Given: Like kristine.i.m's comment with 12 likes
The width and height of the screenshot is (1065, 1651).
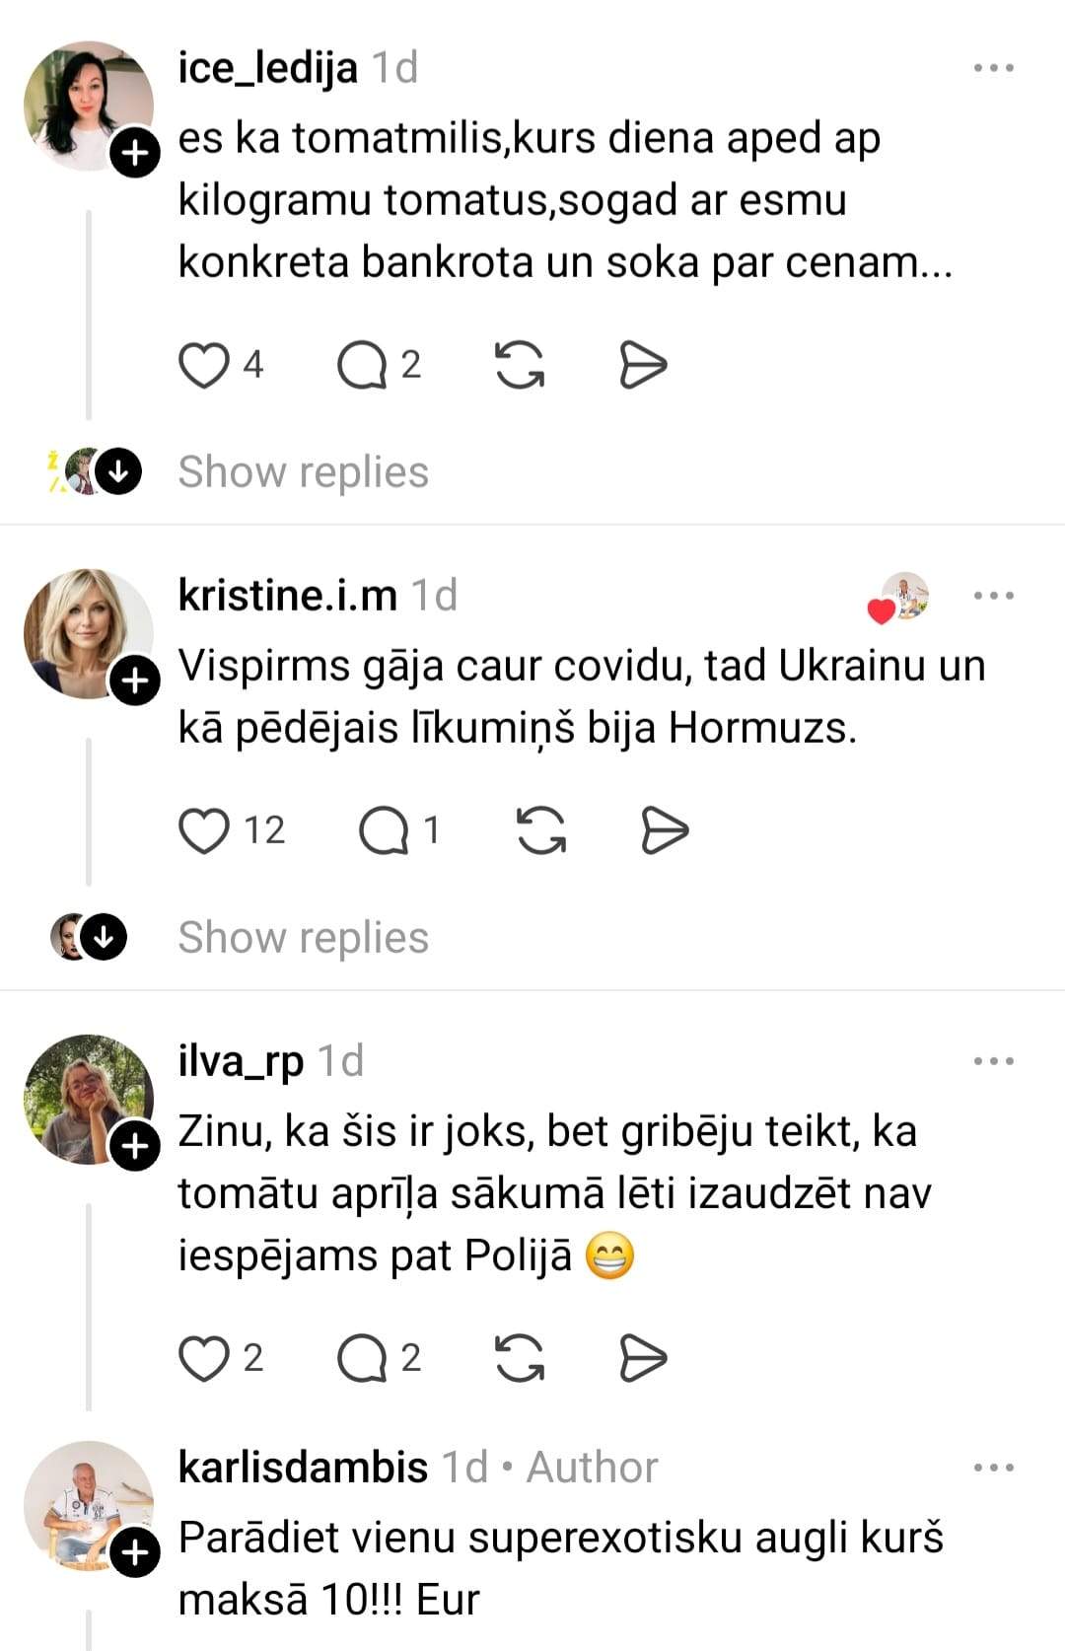Looking at the screenshot, I should tap(204, 830).
